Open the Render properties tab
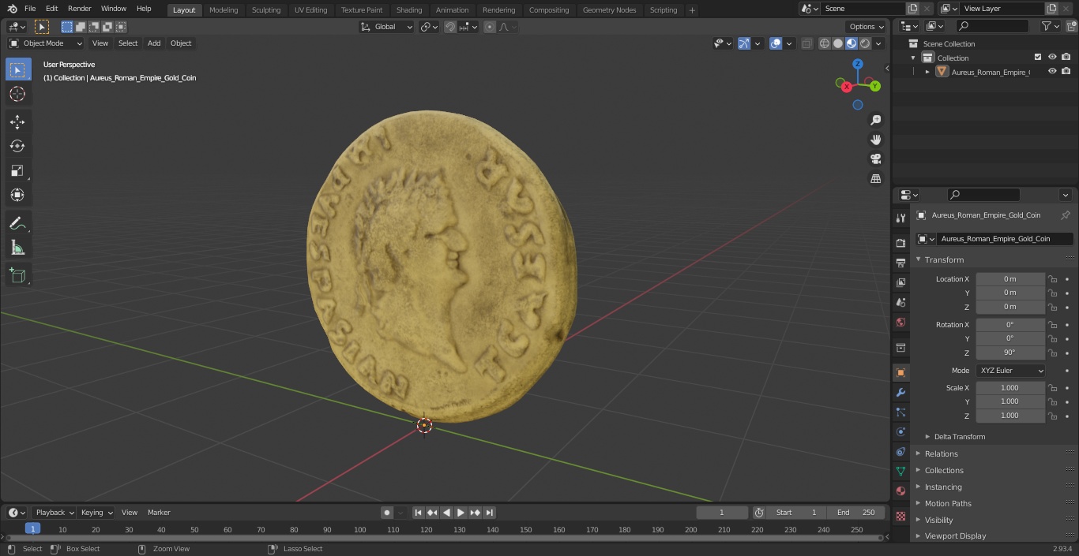This screenshot has height=556, width=1079. [900, 243]
